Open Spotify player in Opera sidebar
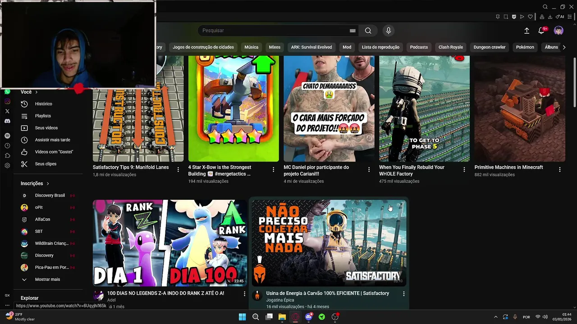The width and height of the screenshot is (577, 324). [7, 135]
